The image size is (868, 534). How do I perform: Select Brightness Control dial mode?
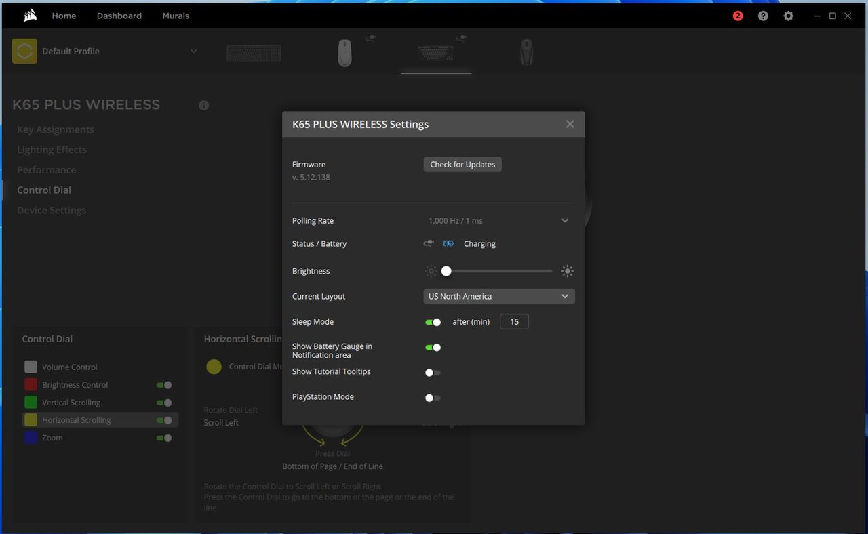(75, 385)
